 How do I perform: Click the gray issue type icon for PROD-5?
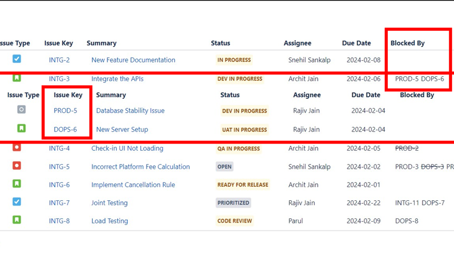point(21,110)
